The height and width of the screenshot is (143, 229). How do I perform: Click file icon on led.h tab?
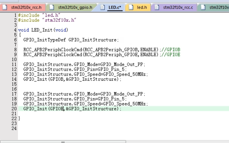[131, 7]
